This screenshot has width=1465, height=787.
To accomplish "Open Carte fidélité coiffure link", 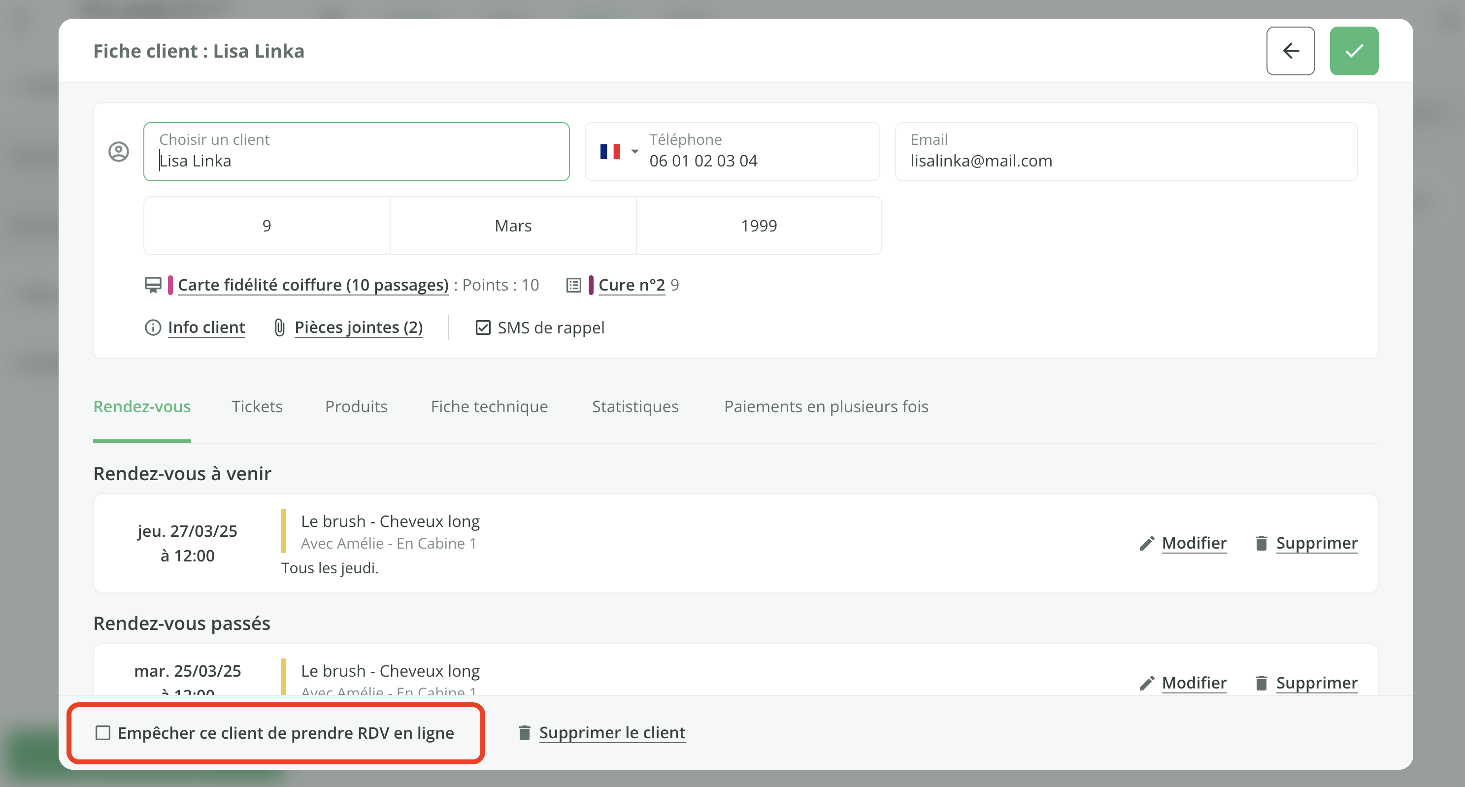I will pyautogui.click(x=313, y=285).
